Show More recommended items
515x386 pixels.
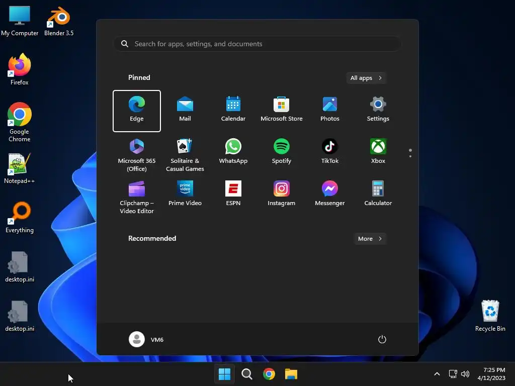(x=370, y=239)
